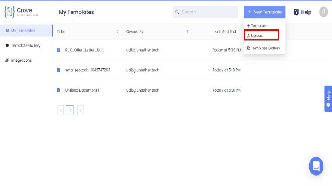Select page 1 in the pagination

[70, 110]
